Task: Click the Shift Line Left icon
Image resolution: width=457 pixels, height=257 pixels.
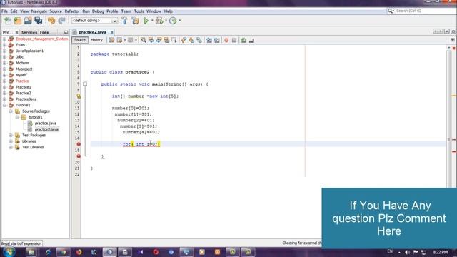Action: [209, 40]
